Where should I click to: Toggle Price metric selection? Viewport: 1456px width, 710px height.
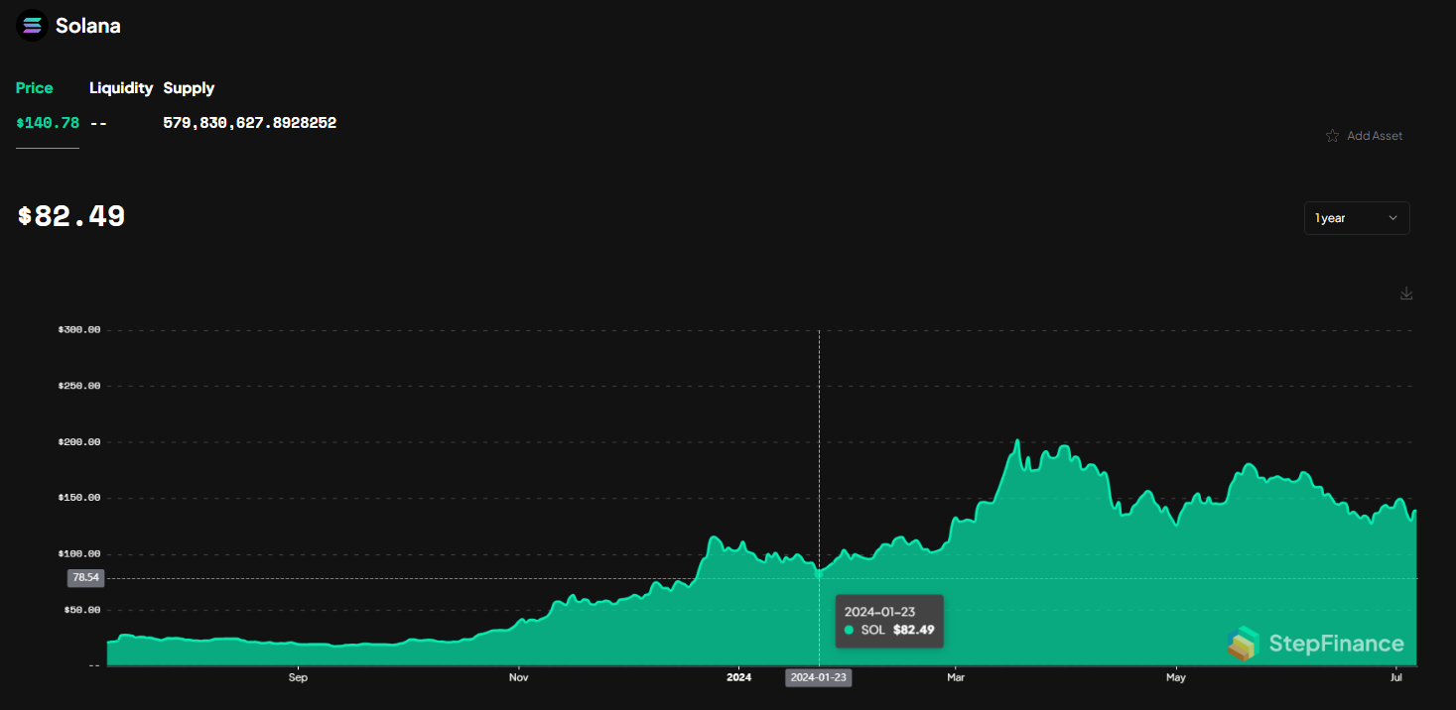tap(34, 87)
